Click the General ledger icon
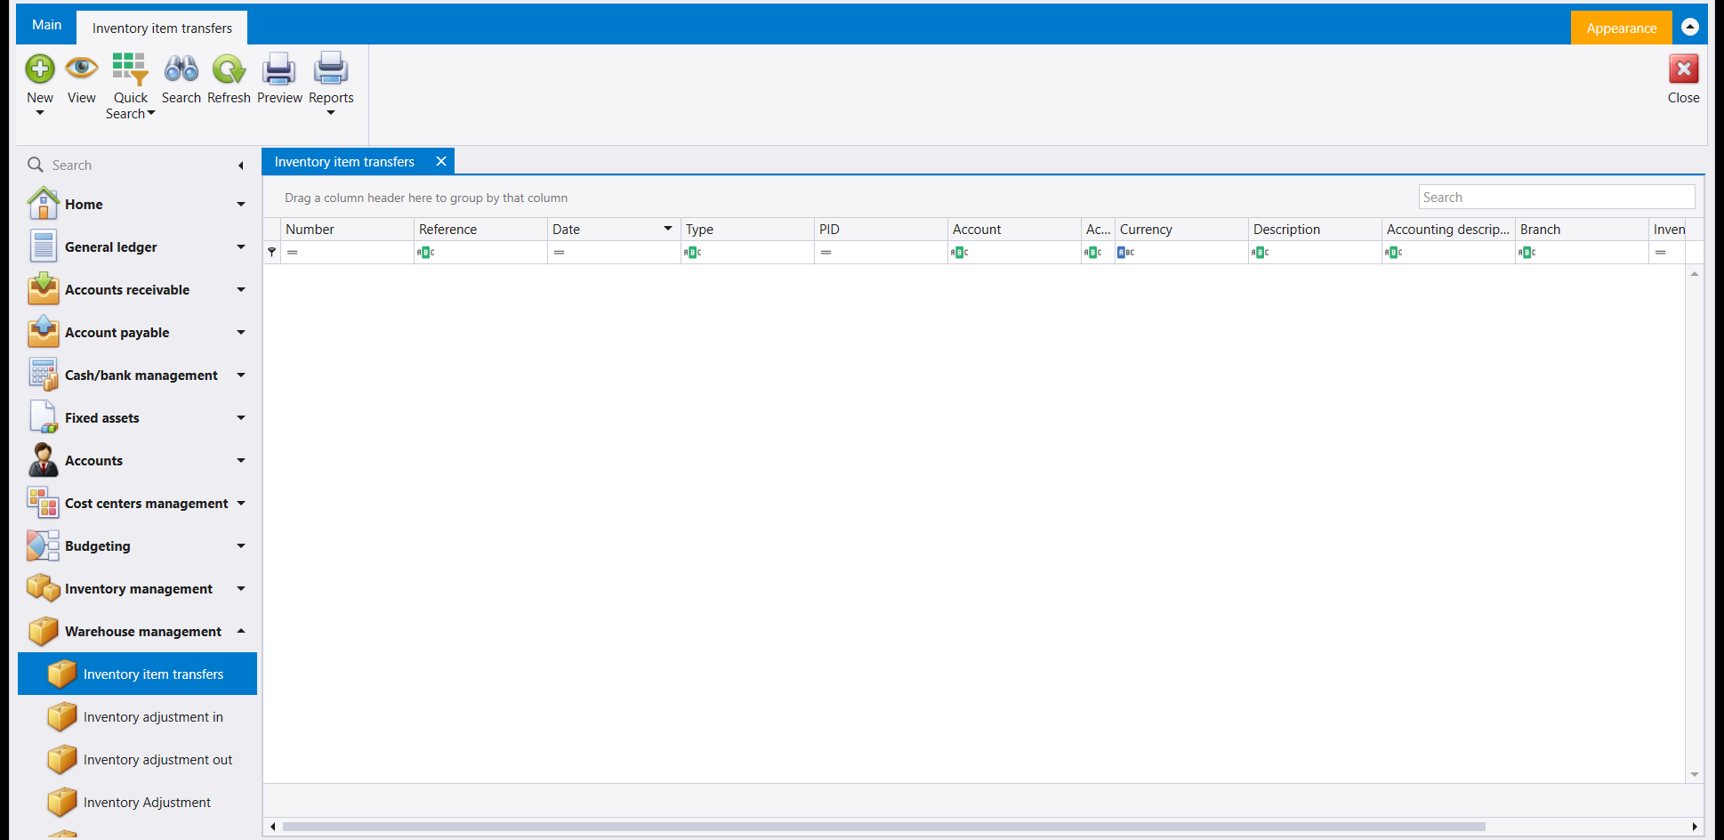Viewport: 1724px width, 840px height. (43, 246)
